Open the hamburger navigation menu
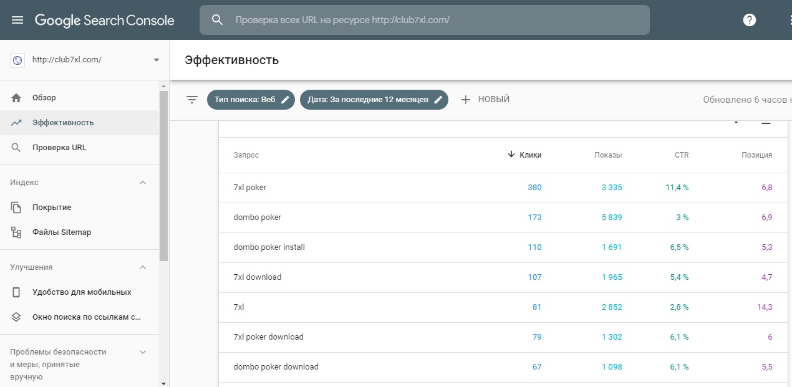792x387 pixels. pyautogui.click(x=17, y=20)
